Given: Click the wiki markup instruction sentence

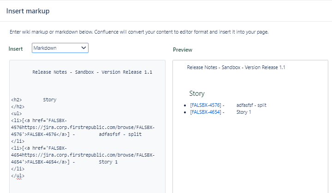Looking at the screenshot, I should [139, 32].
